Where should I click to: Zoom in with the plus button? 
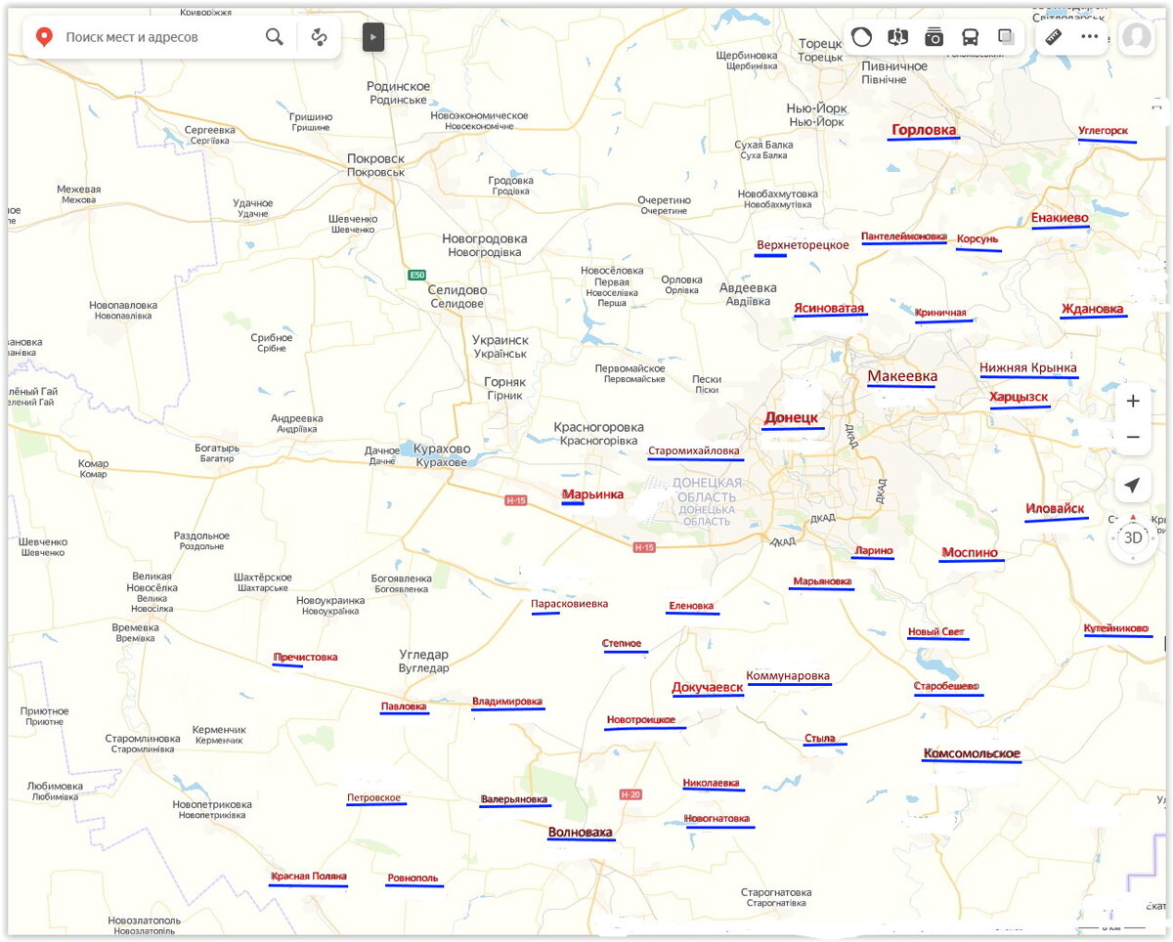1133,402
